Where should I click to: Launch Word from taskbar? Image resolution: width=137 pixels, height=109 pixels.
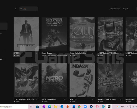pos(73,107)
